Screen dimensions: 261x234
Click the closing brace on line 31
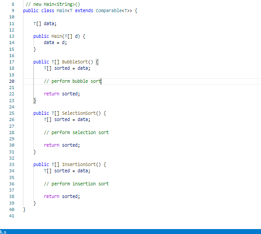(35, 152)
